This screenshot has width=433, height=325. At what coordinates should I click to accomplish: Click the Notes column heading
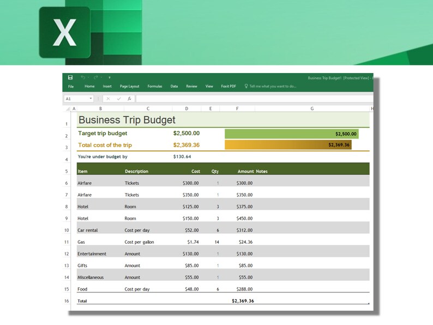coord(262,171)
